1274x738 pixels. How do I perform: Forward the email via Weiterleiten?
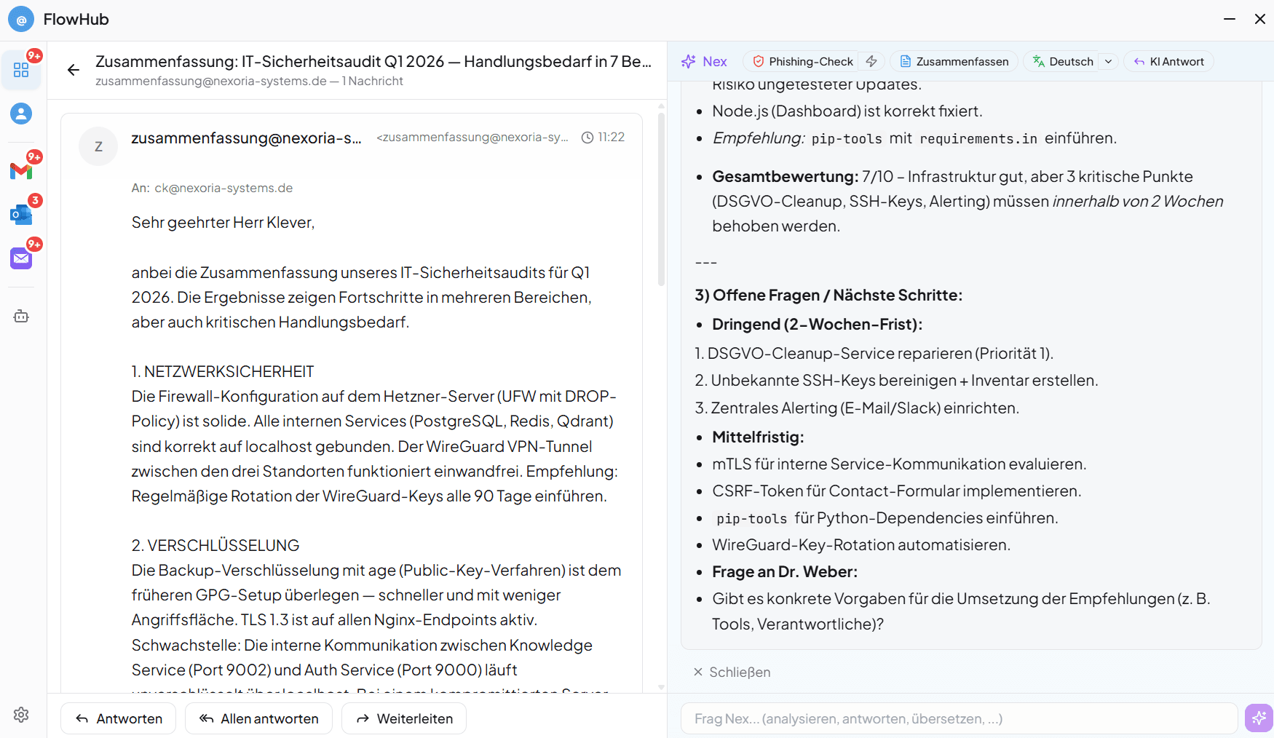tap(403, 718)
